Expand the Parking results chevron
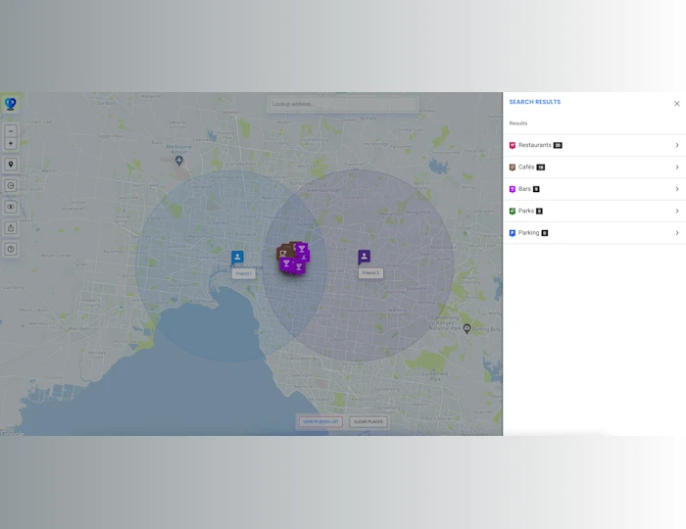This screenshot has width=686, height=529. click(x=677, y=233)
